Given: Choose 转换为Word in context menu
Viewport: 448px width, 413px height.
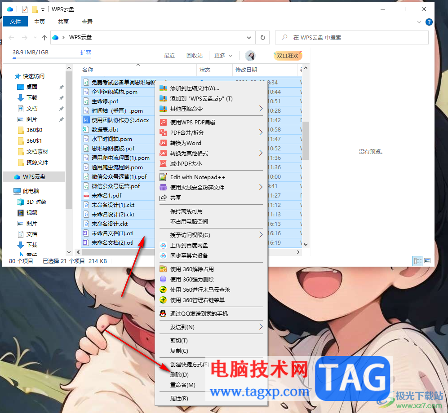Looking at the screenshot, I should 211,143.
